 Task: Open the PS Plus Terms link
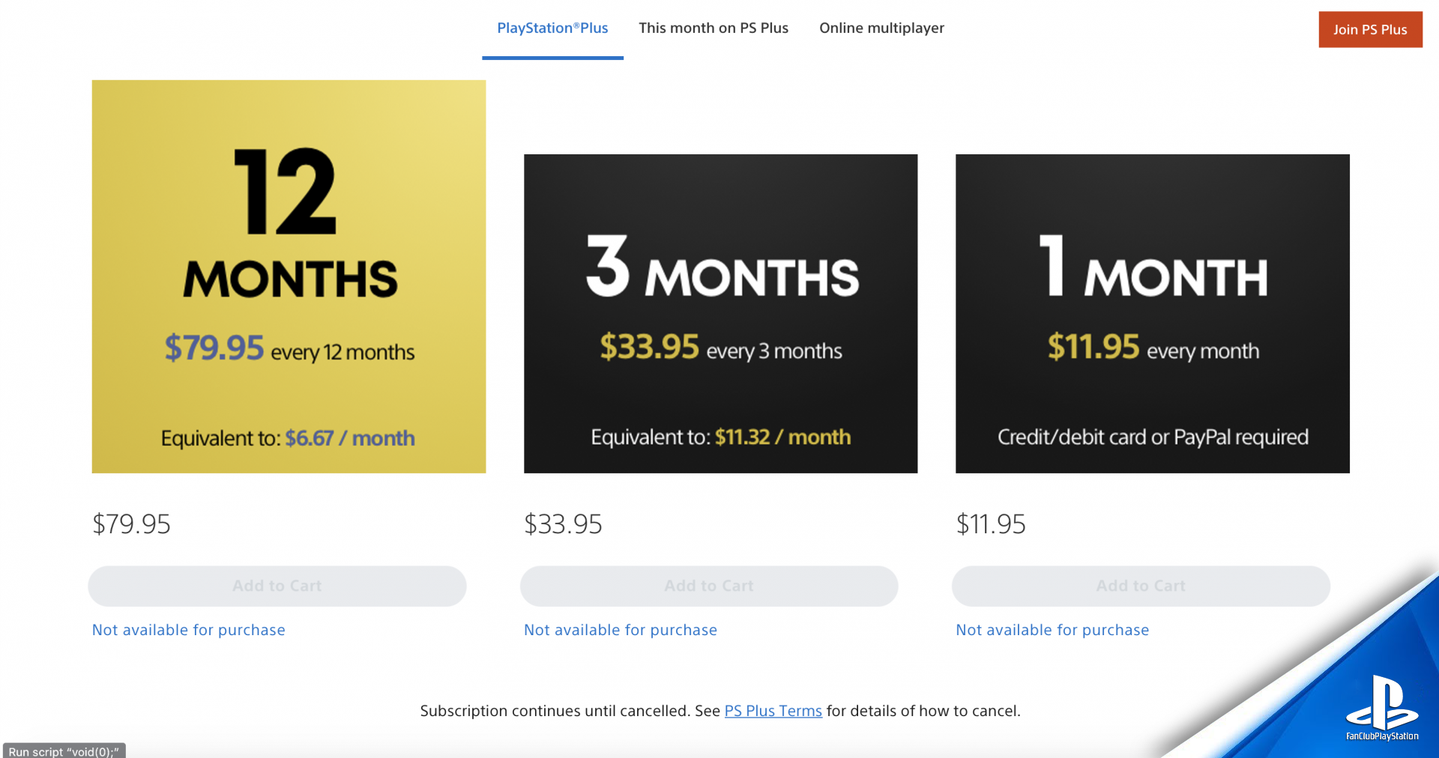point(773,711)
